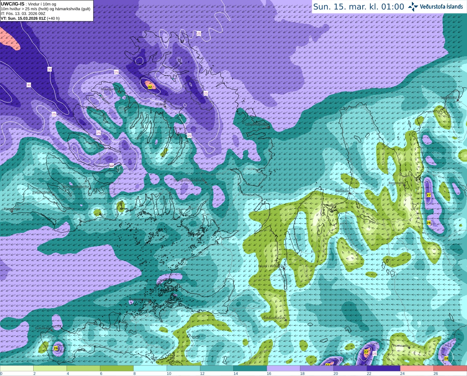Viewport: 467px width, 376px height.
Task: Click the Bergstaðir station label
Action: [396, 183]
